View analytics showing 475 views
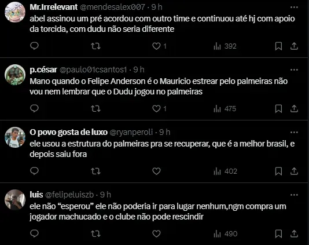The width and height of the screenshot is (309, 245). pos(225,109)
